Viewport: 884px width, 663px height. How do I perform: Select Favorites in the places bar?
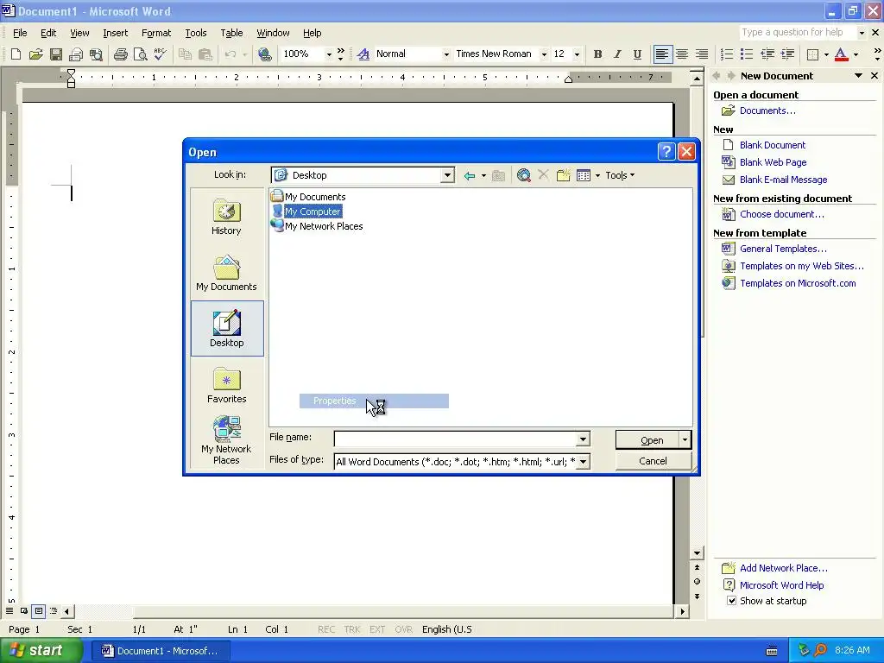click(x=227, y=385)
